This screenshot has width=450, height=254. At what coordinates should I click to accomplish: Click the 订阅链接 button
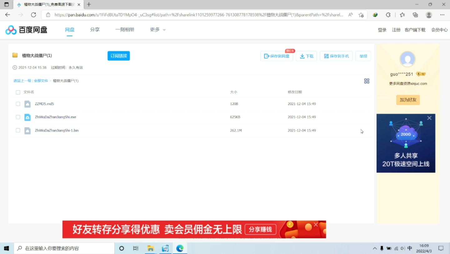tap(119, 56)
